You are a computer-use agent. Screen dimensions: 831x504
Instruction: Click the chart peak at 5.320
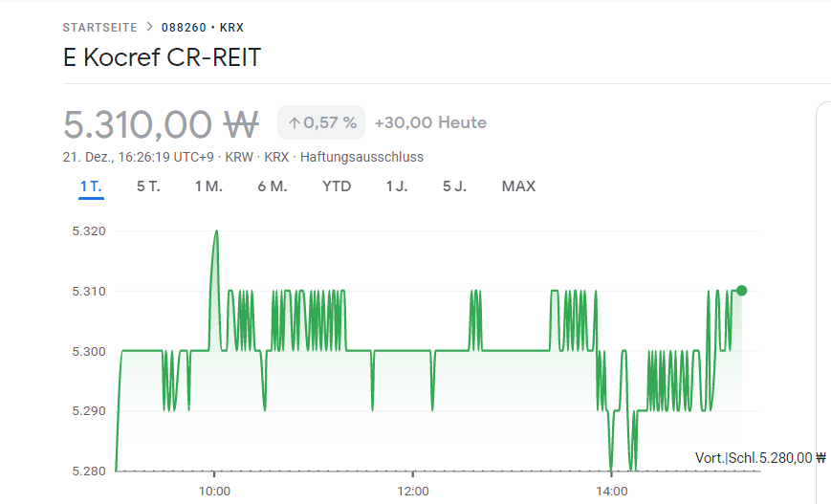tap(216, 231)
